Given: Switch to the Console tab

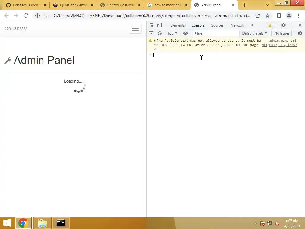Looking at the screenshot, I should (198, 25).
